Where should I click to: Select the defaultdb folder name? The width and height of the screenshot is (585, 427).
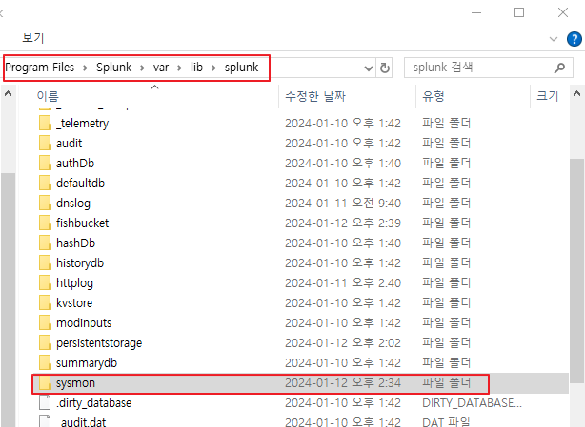click(81, 184)
